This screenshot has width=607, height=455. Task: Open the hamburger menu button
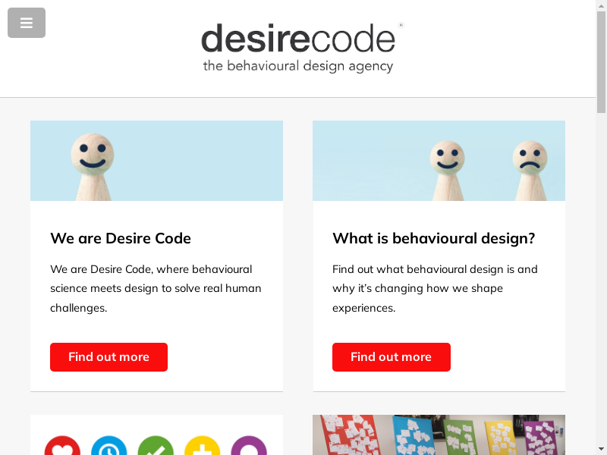tap(27, 23)
